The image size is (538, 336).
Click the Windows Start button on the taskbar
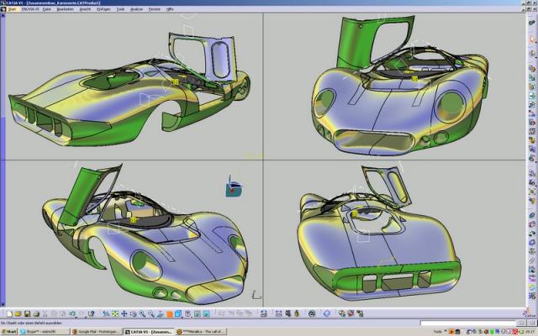9,332
